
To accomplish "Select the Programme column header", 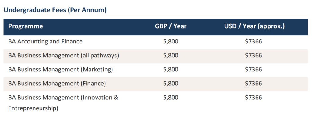I will pos(26,26).
